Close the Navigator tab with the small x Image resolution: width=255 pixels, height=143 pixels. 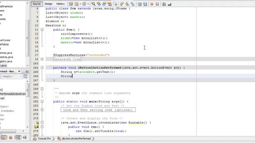coord(19,71)
